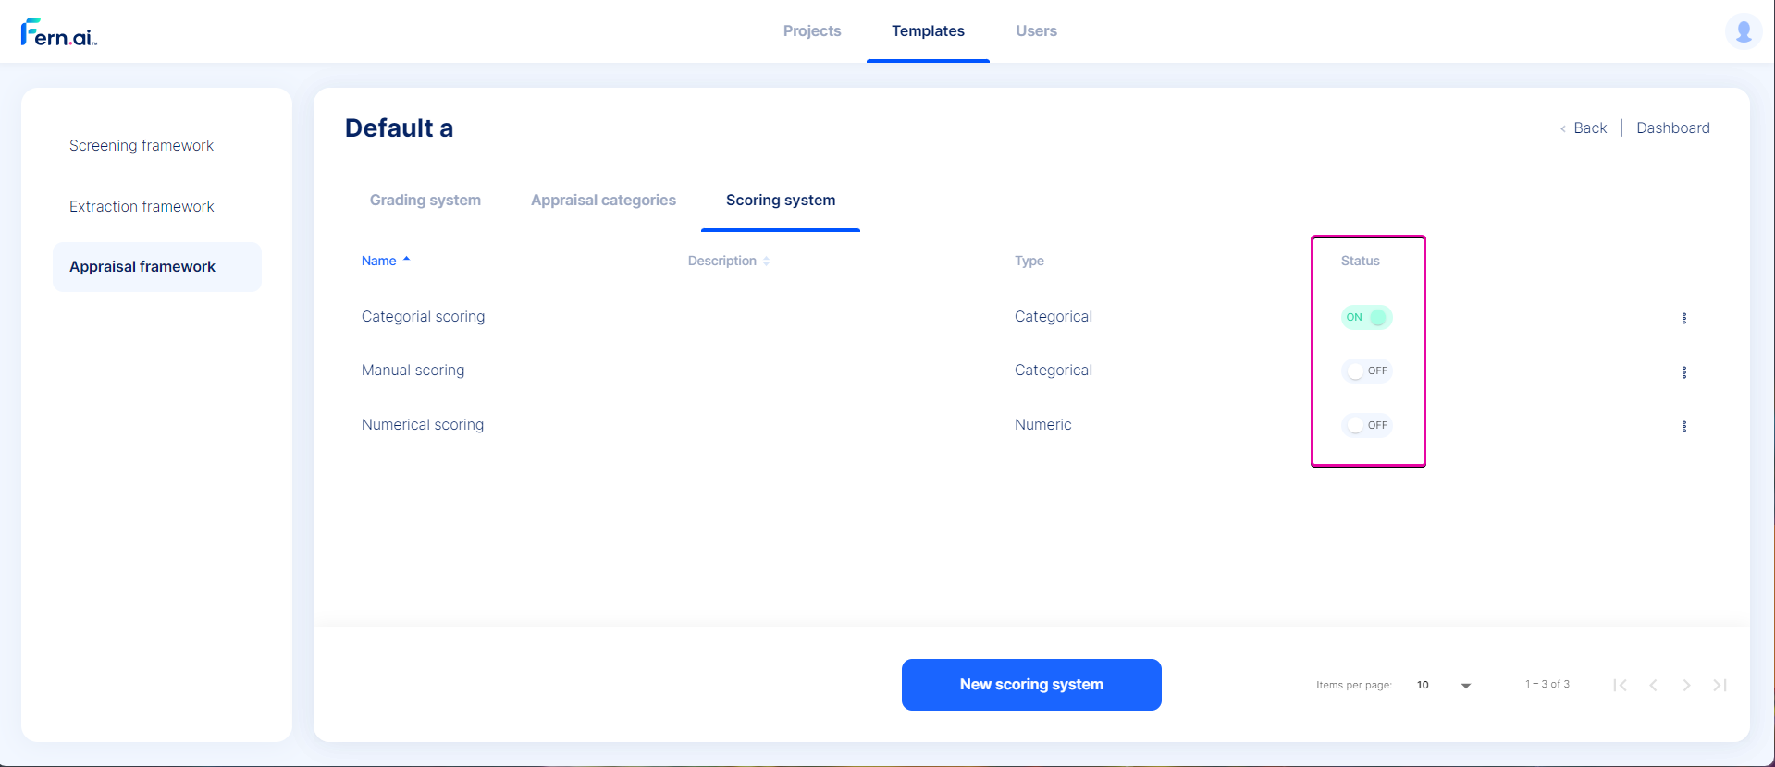Click the Categorical type of Manual scoring
The width and height of the screenshot is (1775, 767).
(x=1054, y=370)
